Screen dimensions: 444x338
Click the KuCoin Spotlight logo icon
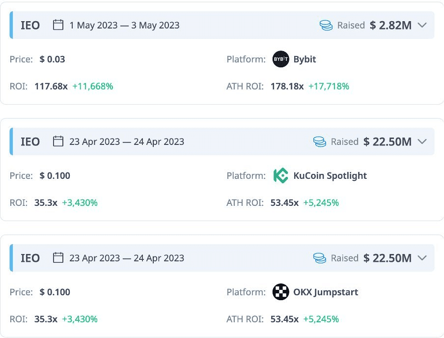281,176
